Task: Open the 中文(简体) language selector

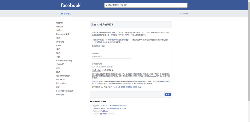Action: pyautogui.click(x=184, y=14)
